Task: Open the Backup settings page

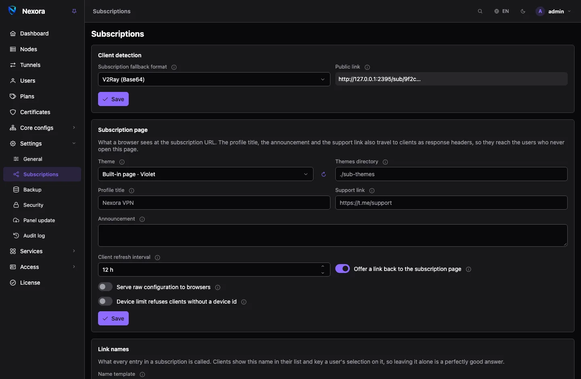Action: (x=42, y=189)
